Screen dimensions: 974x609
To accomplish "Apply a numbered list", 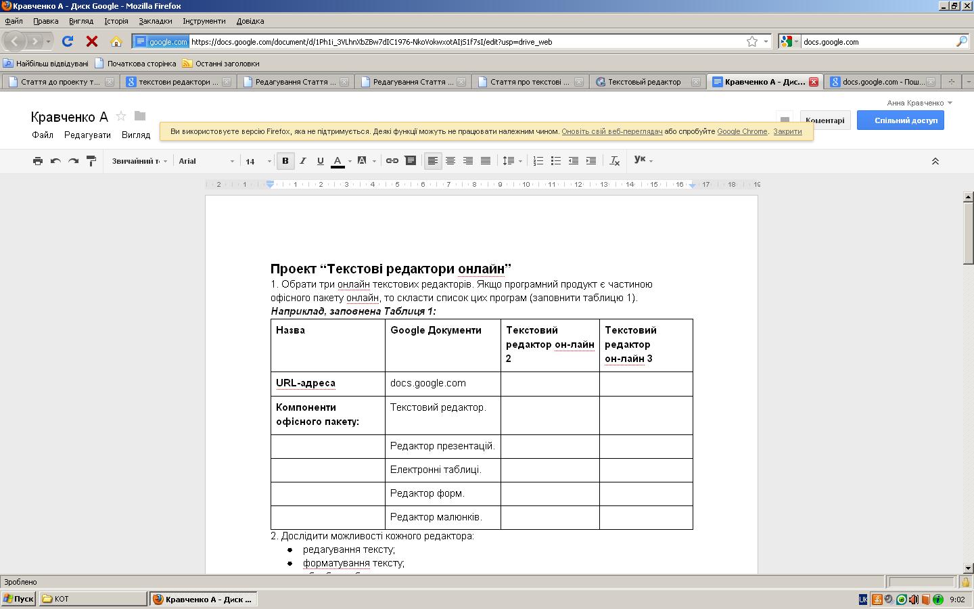I will click(538, 161).
